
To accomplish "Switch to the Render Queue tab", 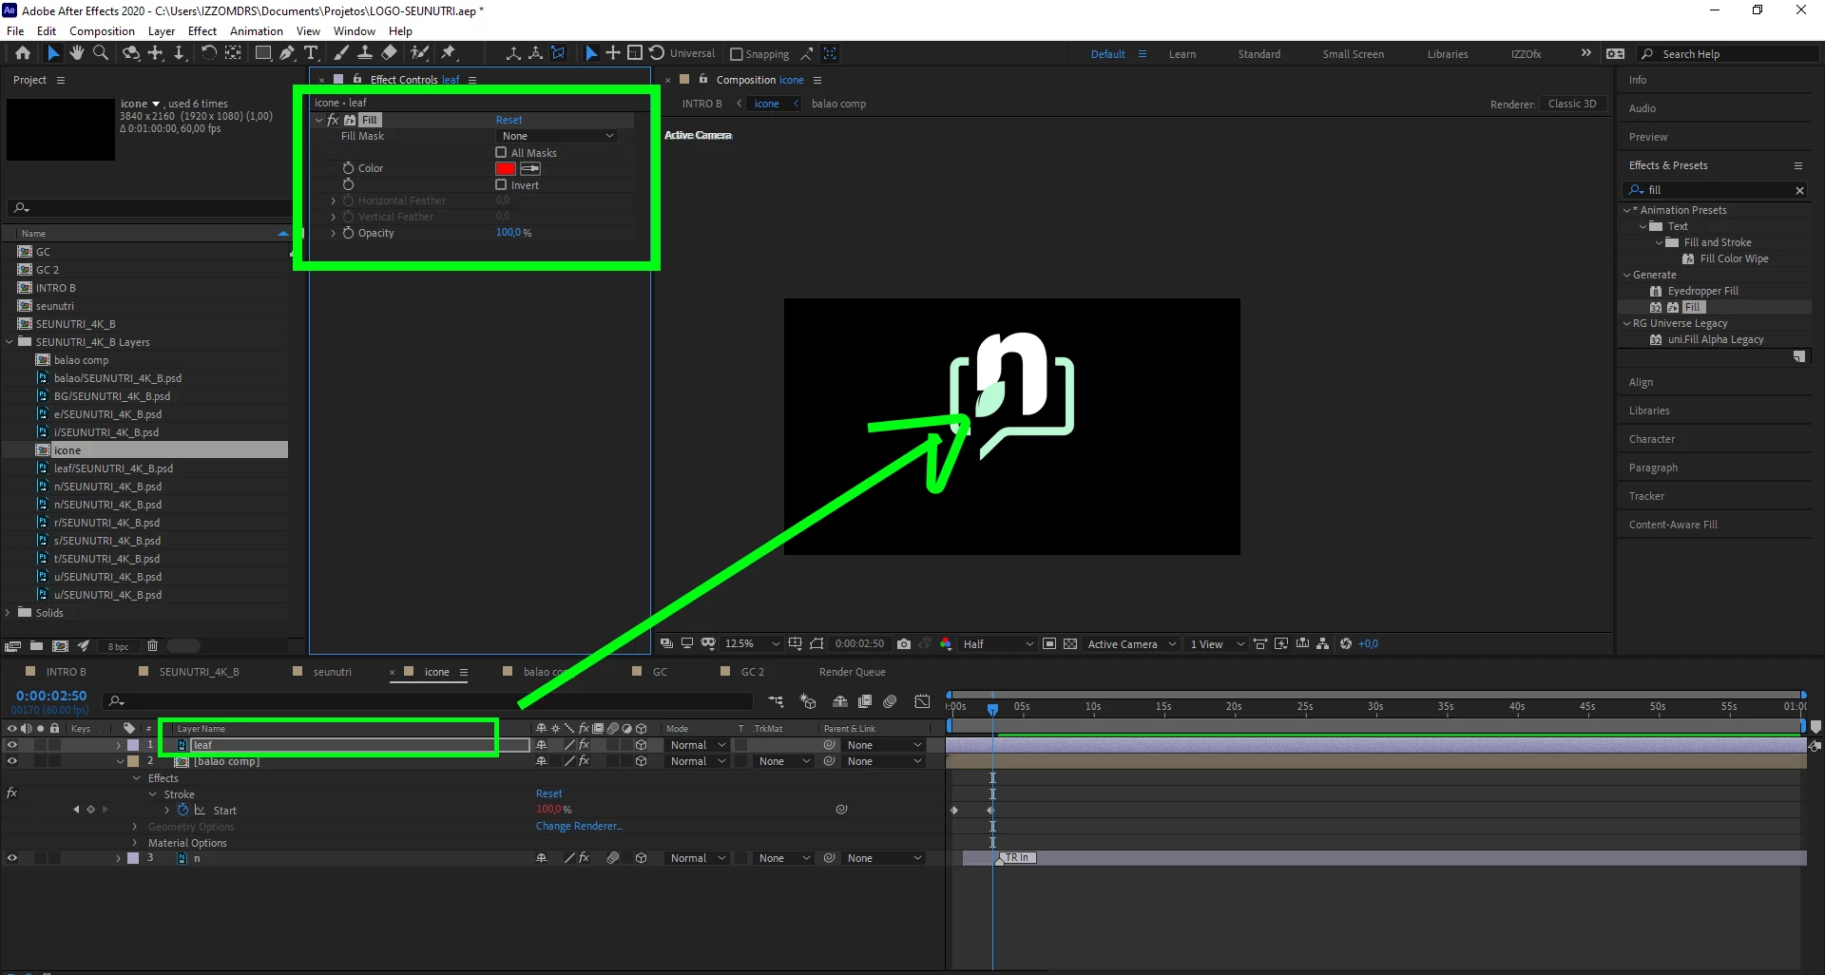I will 852,672.
